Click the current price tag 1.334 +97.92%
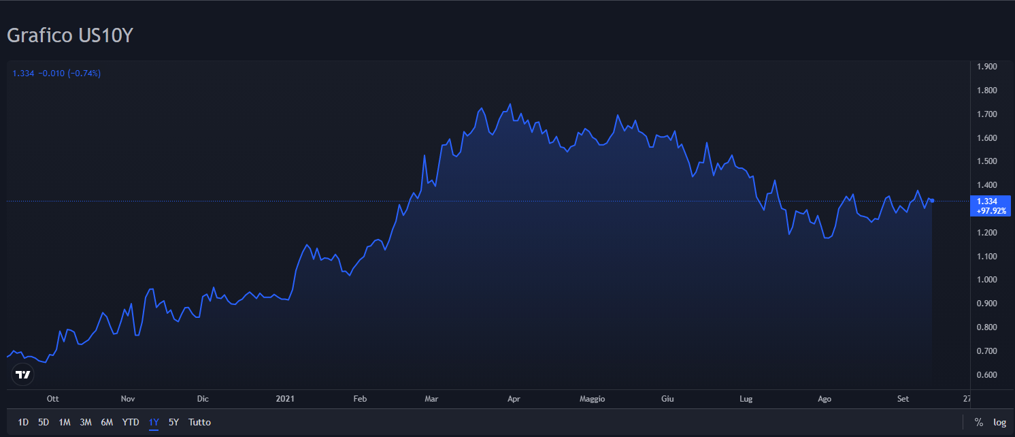This screenshot has width=1015, height=437. pos(991,206)
